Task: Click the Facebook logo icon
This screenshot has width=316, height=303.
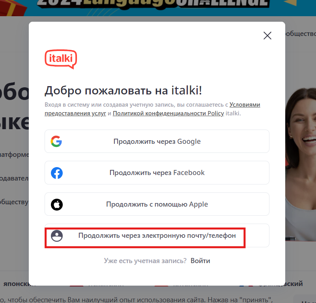Action: (57, 173)
